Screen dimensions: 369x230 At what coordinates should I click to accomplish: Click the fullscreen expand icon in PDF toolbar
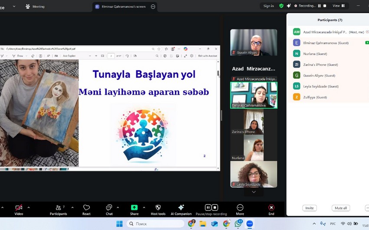[x=185, y=56]
